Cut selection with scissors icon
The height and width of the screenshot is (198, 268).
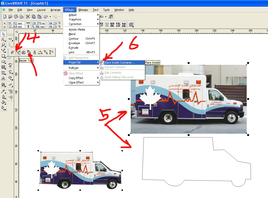click(x=28, y=16)
